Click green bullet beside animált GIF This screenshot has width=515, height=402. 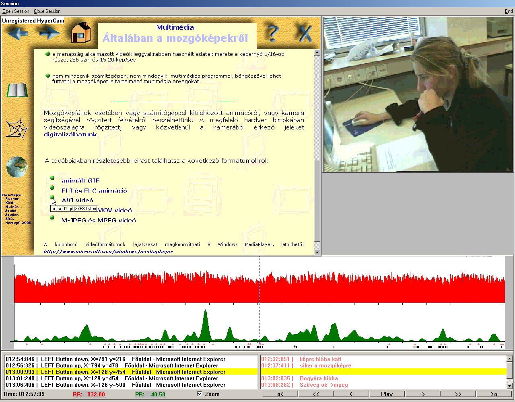[52, 178]
